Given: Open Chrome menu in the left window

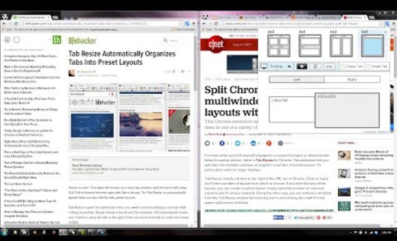Looking at the screenshot, I should pyautogui.click(x=193, y=24).
